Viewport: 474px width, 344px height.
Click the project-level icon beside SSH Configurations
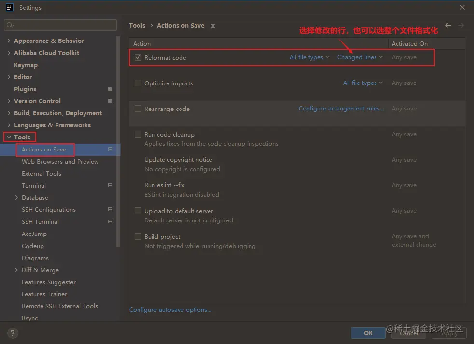[x=111, y=209]
